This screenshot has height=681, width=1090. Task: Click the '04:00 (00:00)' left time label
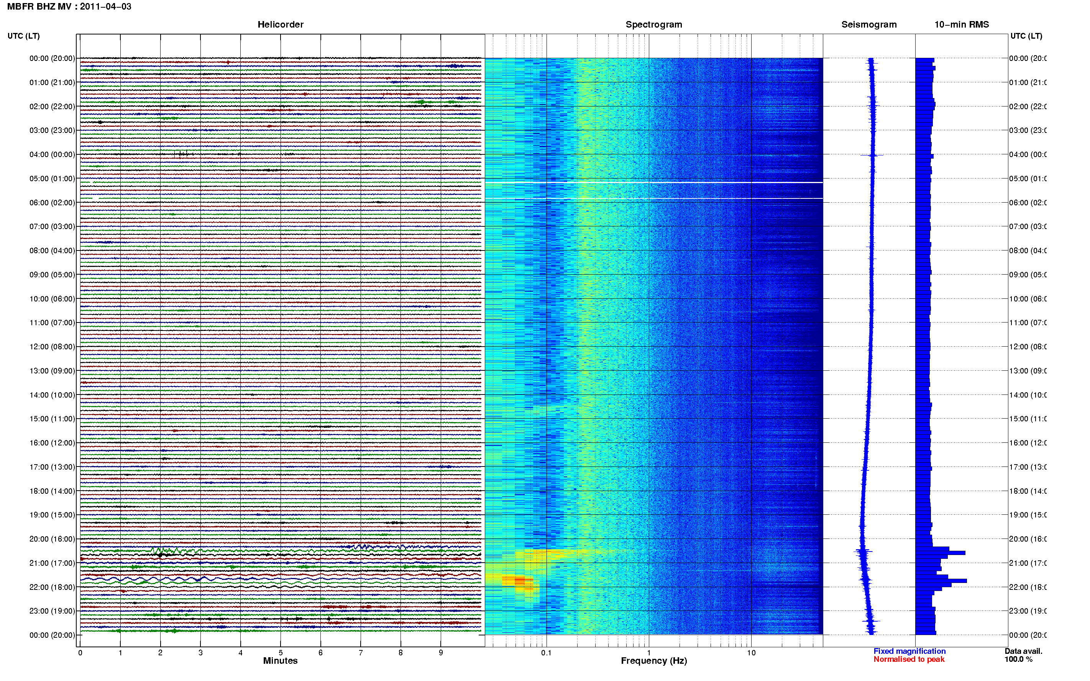[x=52, y=154]
